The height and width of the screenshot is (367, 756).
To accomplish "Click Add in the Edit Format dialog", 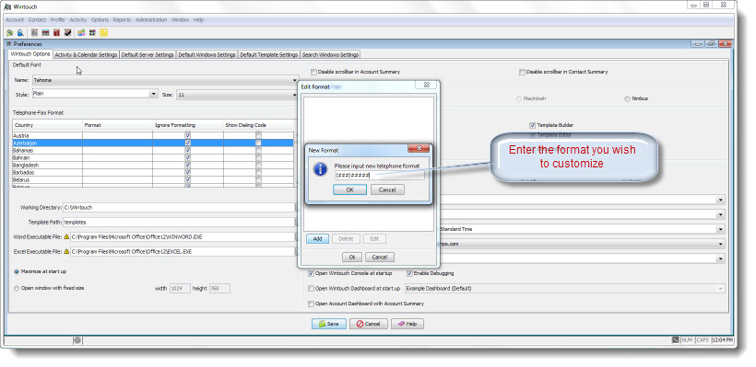I will point(318,239).
